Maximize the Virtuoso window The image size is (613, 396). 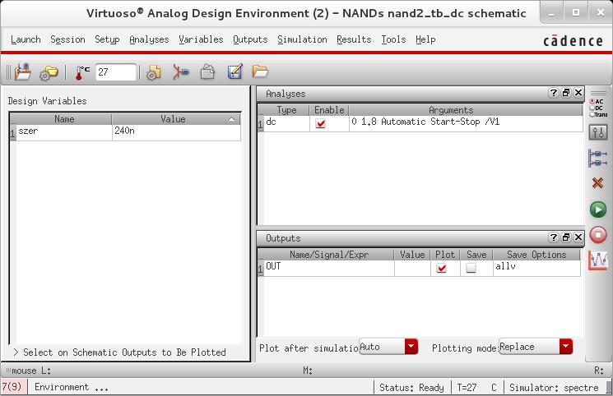576,13
